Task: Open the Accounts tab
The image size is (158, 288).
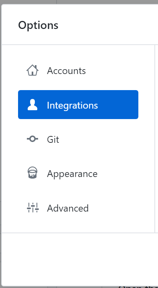Action: coord(78,70)
